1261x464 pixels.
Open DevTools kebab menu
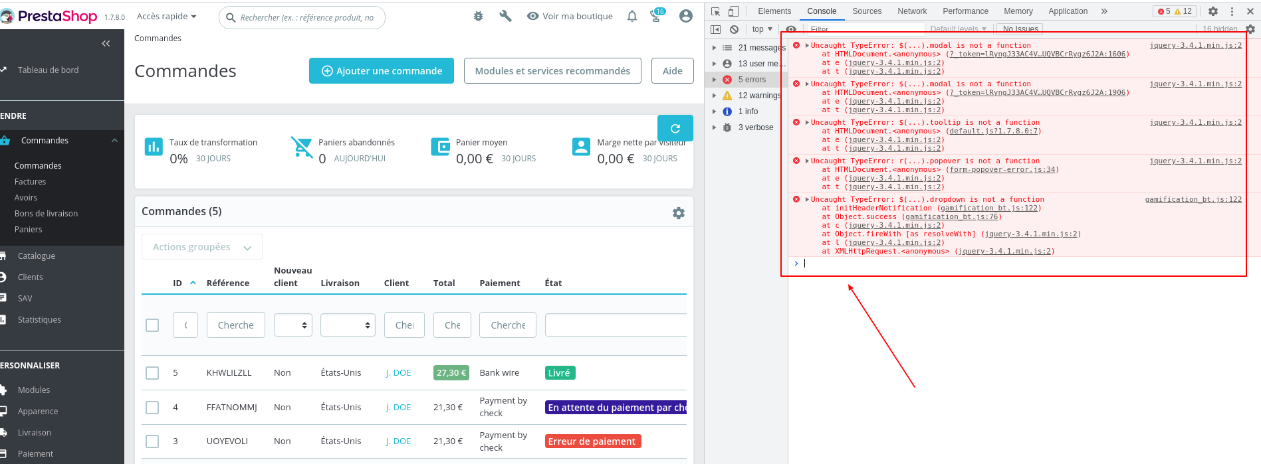click(1232, 11)
